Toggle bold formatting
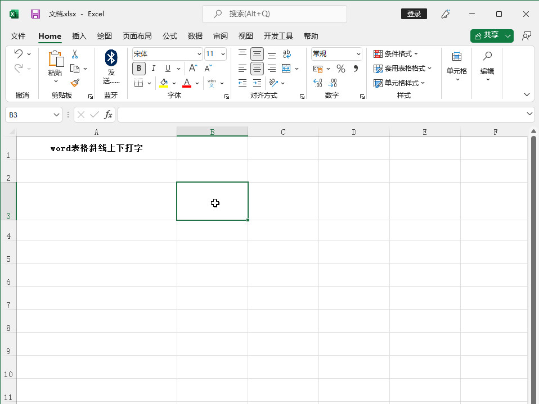This screenshot has height=404, width=539. (139, 69)
